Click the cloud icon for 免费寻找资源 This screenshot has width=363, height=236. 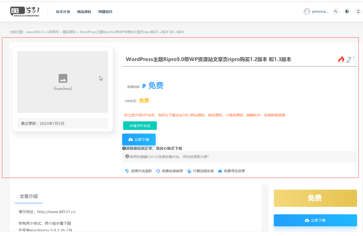coord(220,171)
